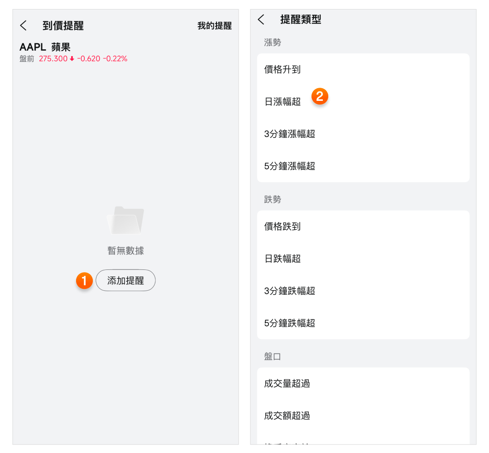Choose 5分鐘漲幅超 option
Screen dimensions: 489x453
(290, 166)
